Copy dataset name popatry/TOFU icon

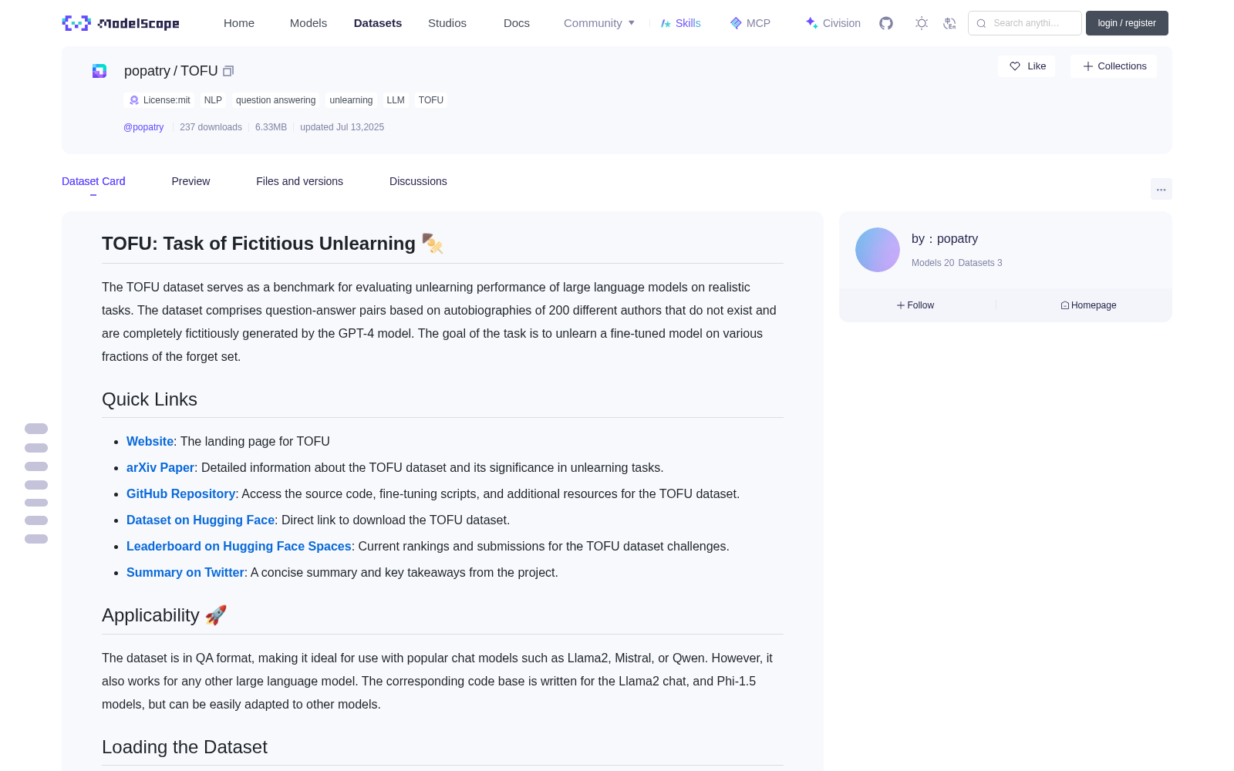pyautogui.click(x=228, y=71)
